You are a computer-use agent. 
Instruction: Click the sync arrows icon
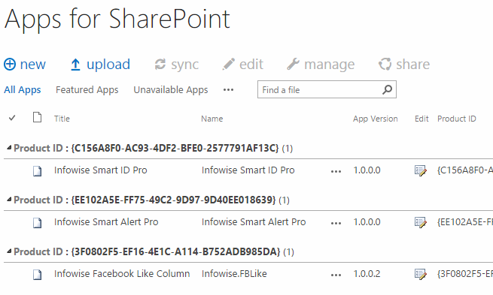[x=160, y=65]
